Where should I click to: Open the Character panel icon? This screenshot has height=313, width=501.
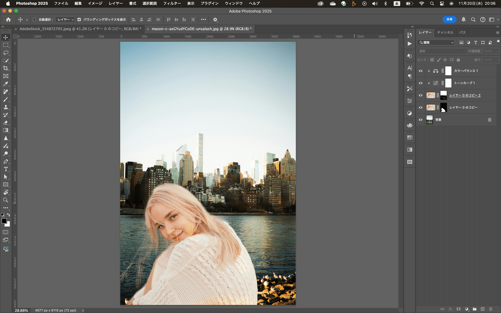410,68
